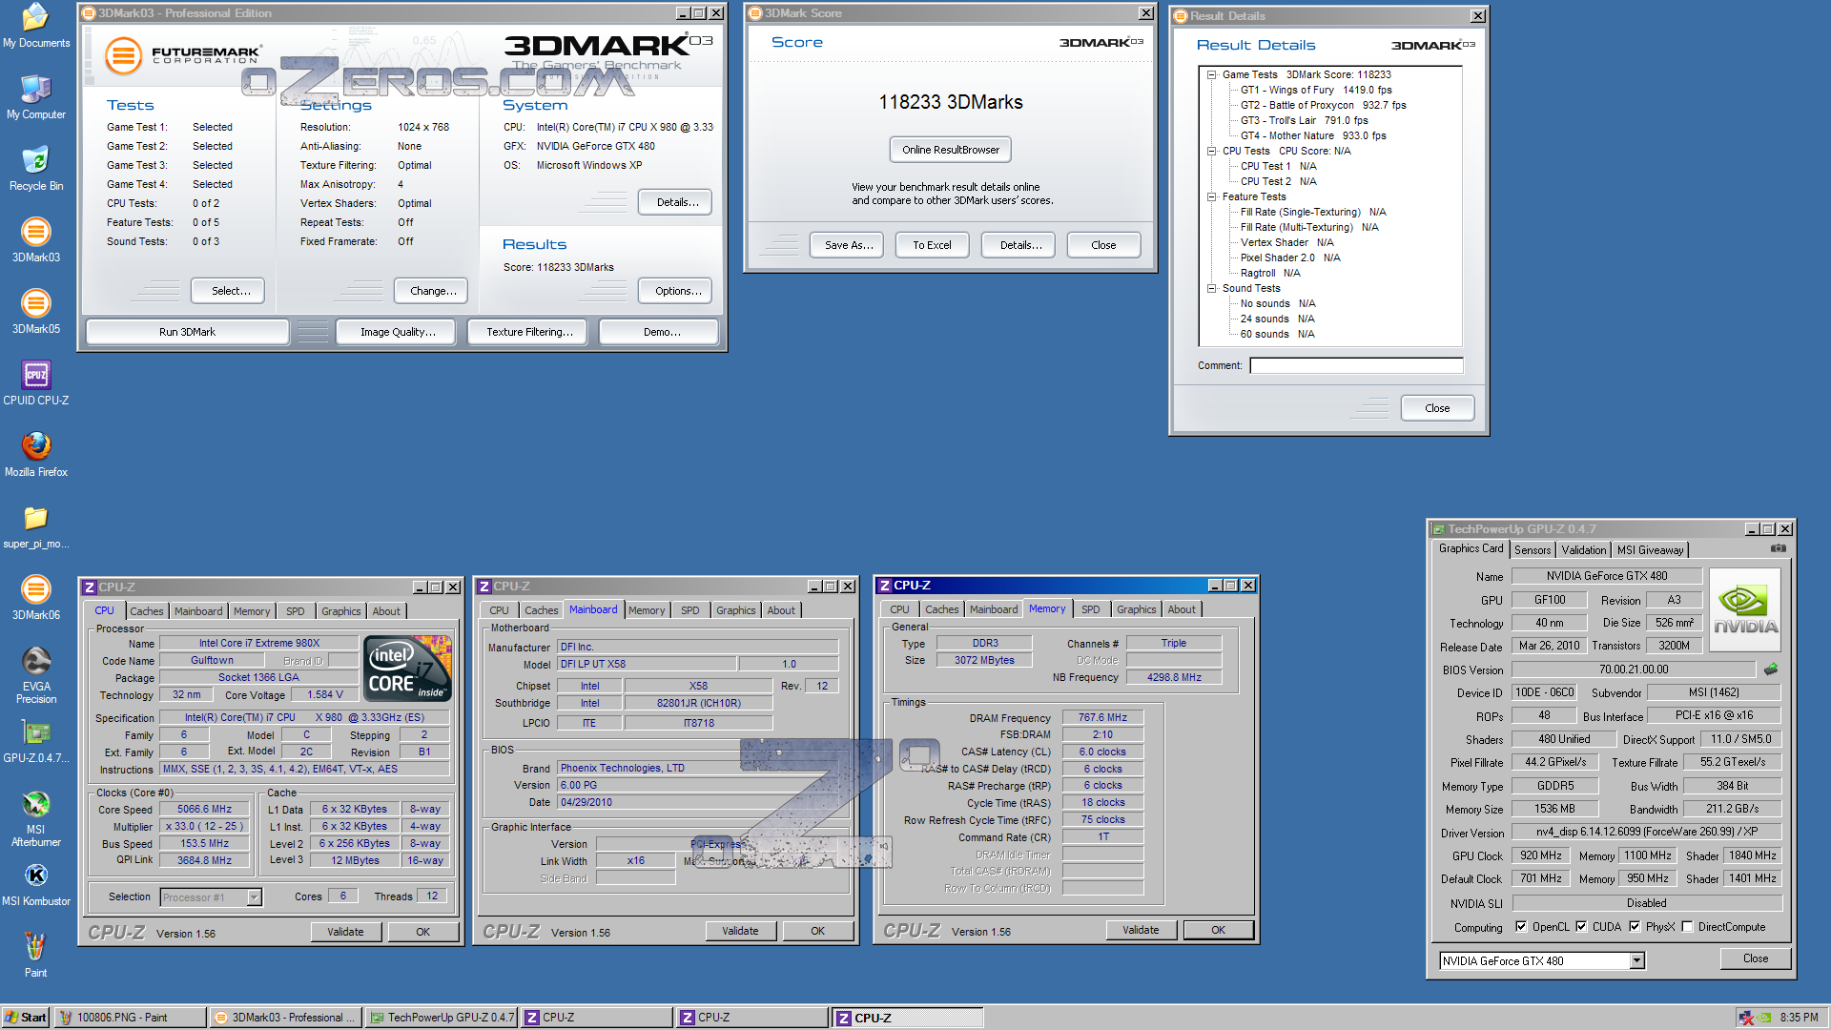Click the Select... button under Tests
Viewport: 1831px width, 1030px height.
pyautogui.click(x=230, y=291)
